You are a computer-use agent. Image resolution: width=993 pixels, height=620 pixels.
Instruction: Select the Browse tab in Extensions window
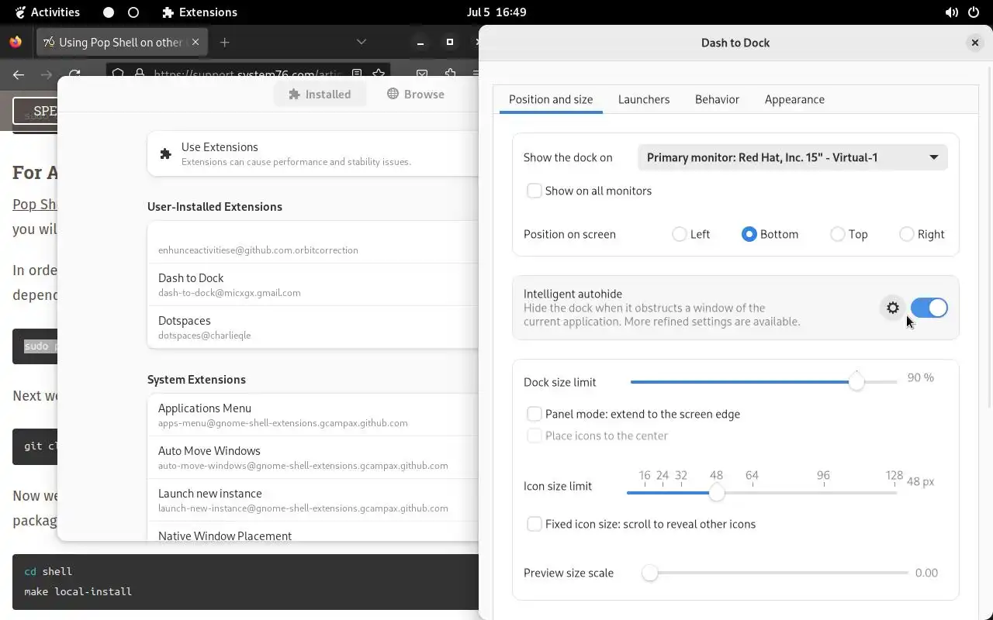coord(416,94)
